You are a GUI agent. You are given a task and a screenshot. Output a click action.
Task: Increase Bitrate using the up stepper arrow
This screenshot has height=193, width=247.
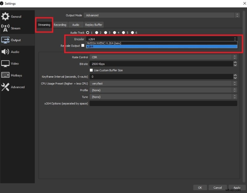pos(236,63)
